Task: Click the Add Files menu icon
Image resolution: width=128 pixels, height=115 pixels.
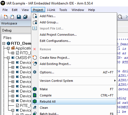Action: click(35, 16)
